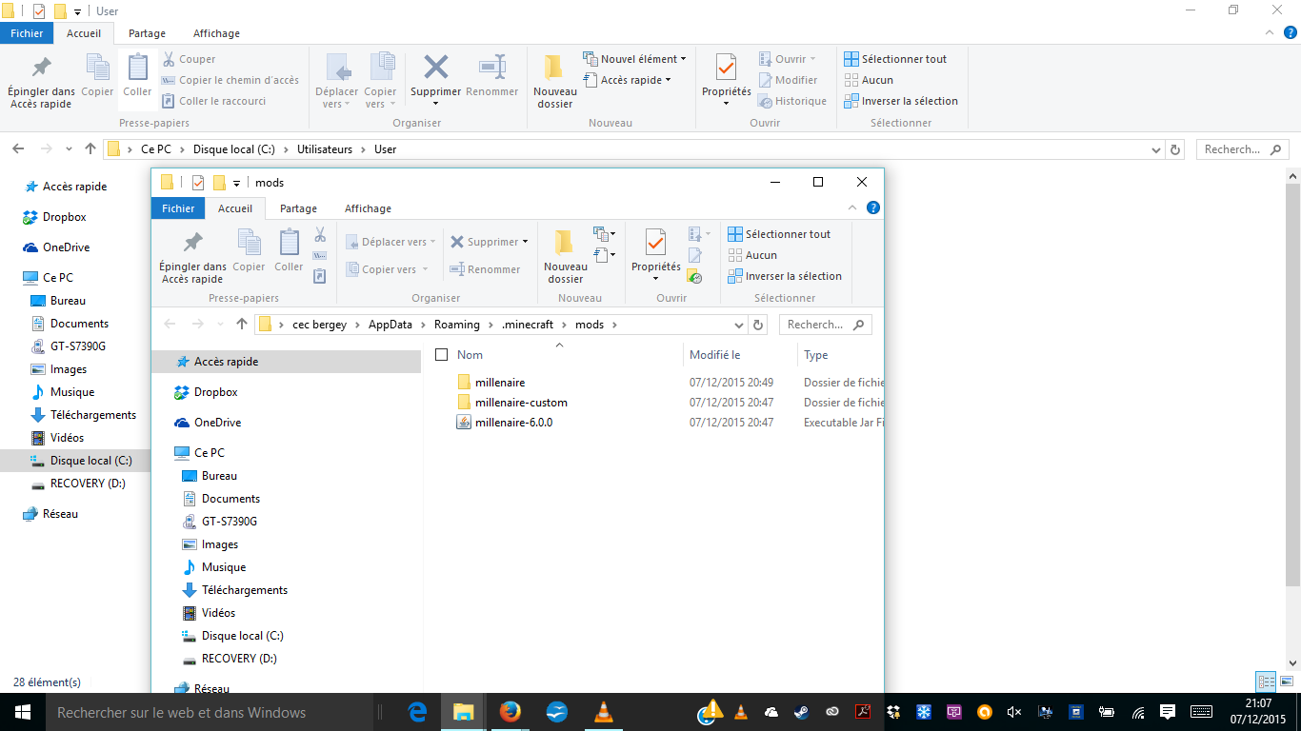Image resolution: width=1301 pixels, height=731 pixels.
Task: Open help icon in mods window
Action: [873, 207]
